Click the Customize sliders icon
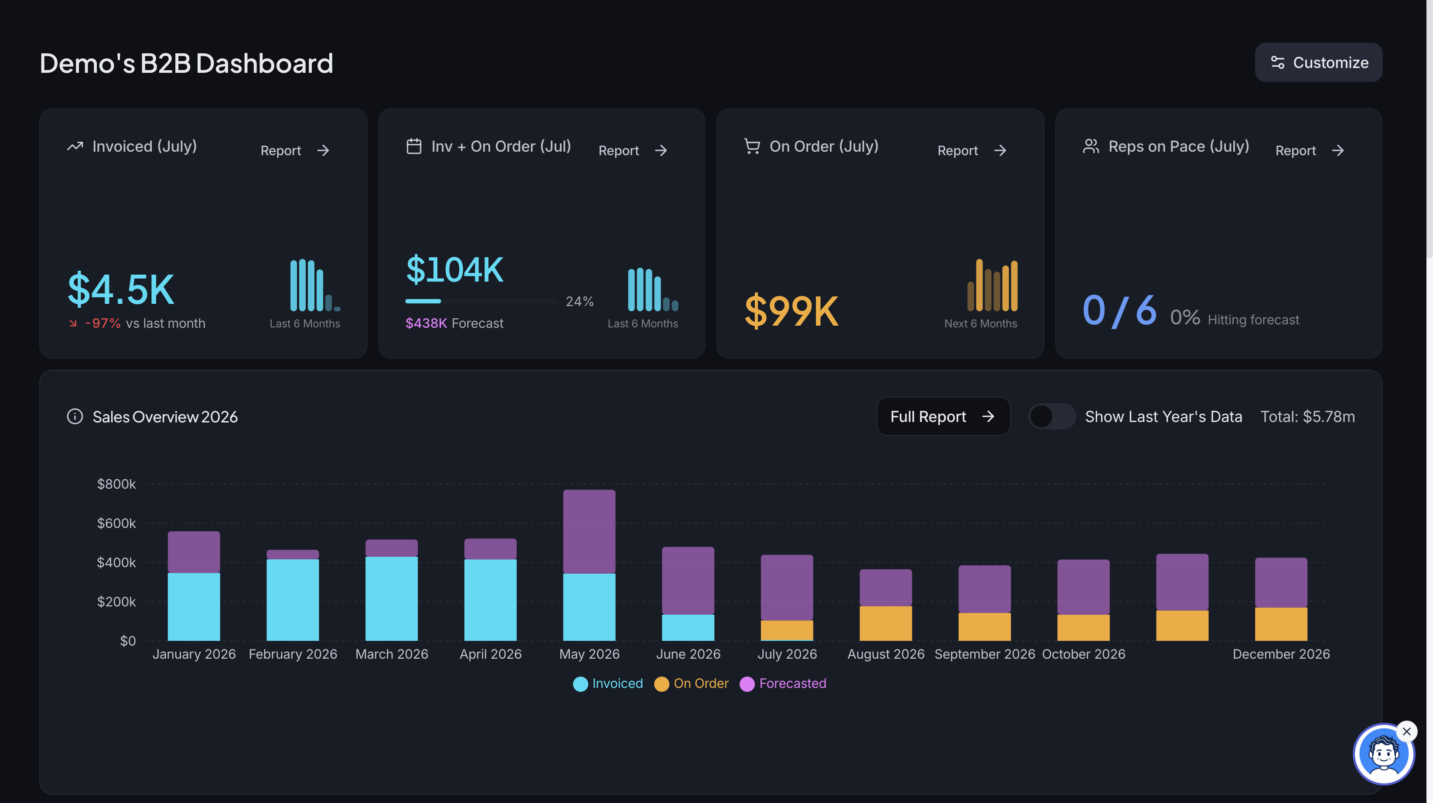 click(x=1277, y=62)
